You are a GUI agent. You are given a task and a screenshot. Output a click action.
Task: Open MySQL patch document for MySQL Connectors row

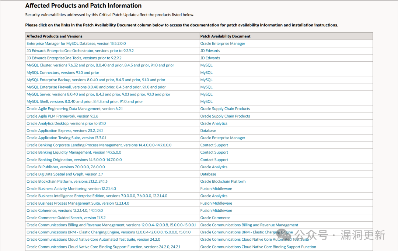click(206, 73)
